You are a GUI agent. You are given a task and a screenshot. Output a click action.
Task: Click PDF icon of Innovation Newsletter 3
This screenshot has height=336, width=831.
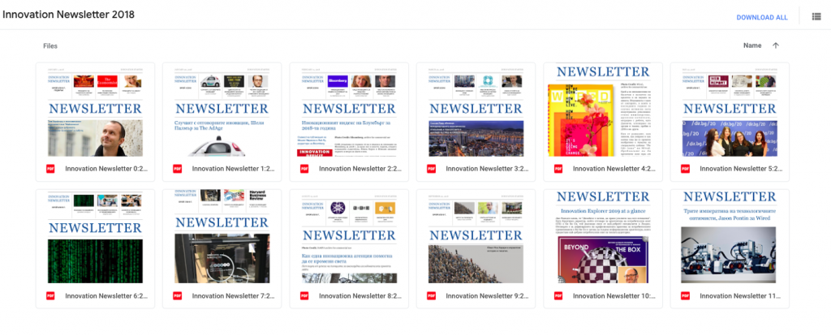click(x=430, y=169)
